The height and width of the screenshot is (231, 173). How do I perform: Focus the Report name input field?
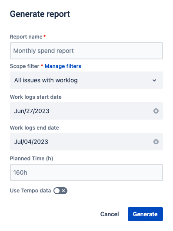pyautogui.click(x=86, y=51)
